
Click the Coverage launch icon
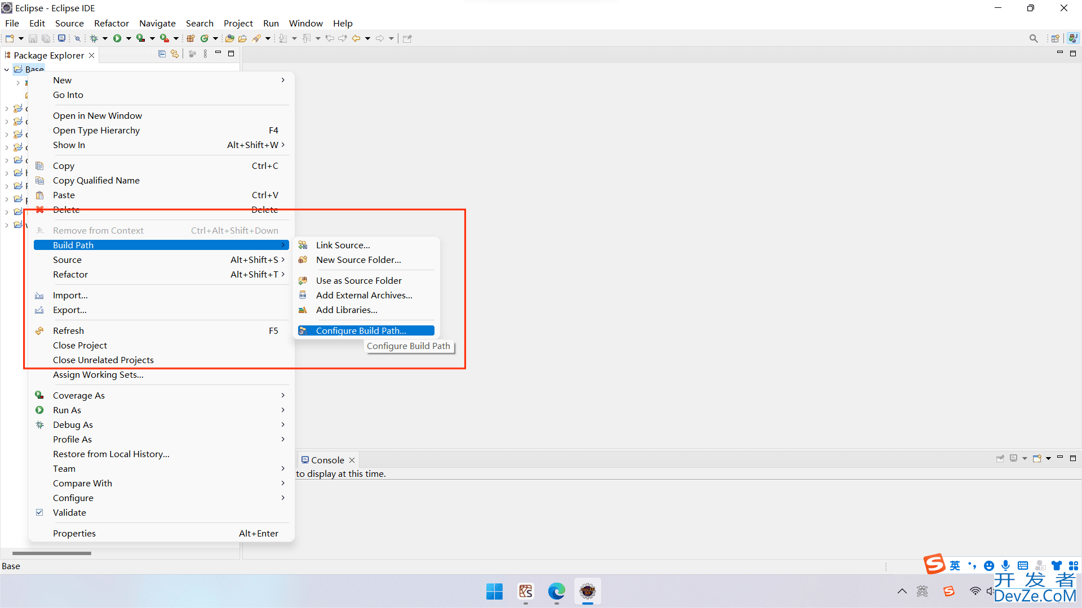pos(141,38)
